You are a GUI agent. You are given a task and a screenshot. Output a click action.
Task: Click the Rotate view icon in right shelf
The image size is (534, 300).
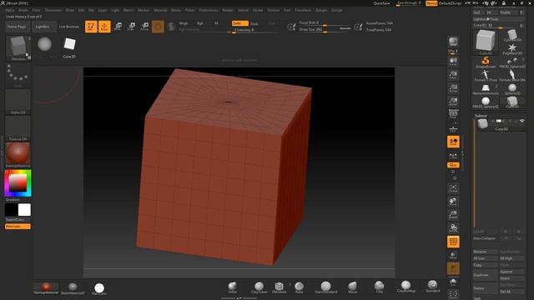(453, 227)
